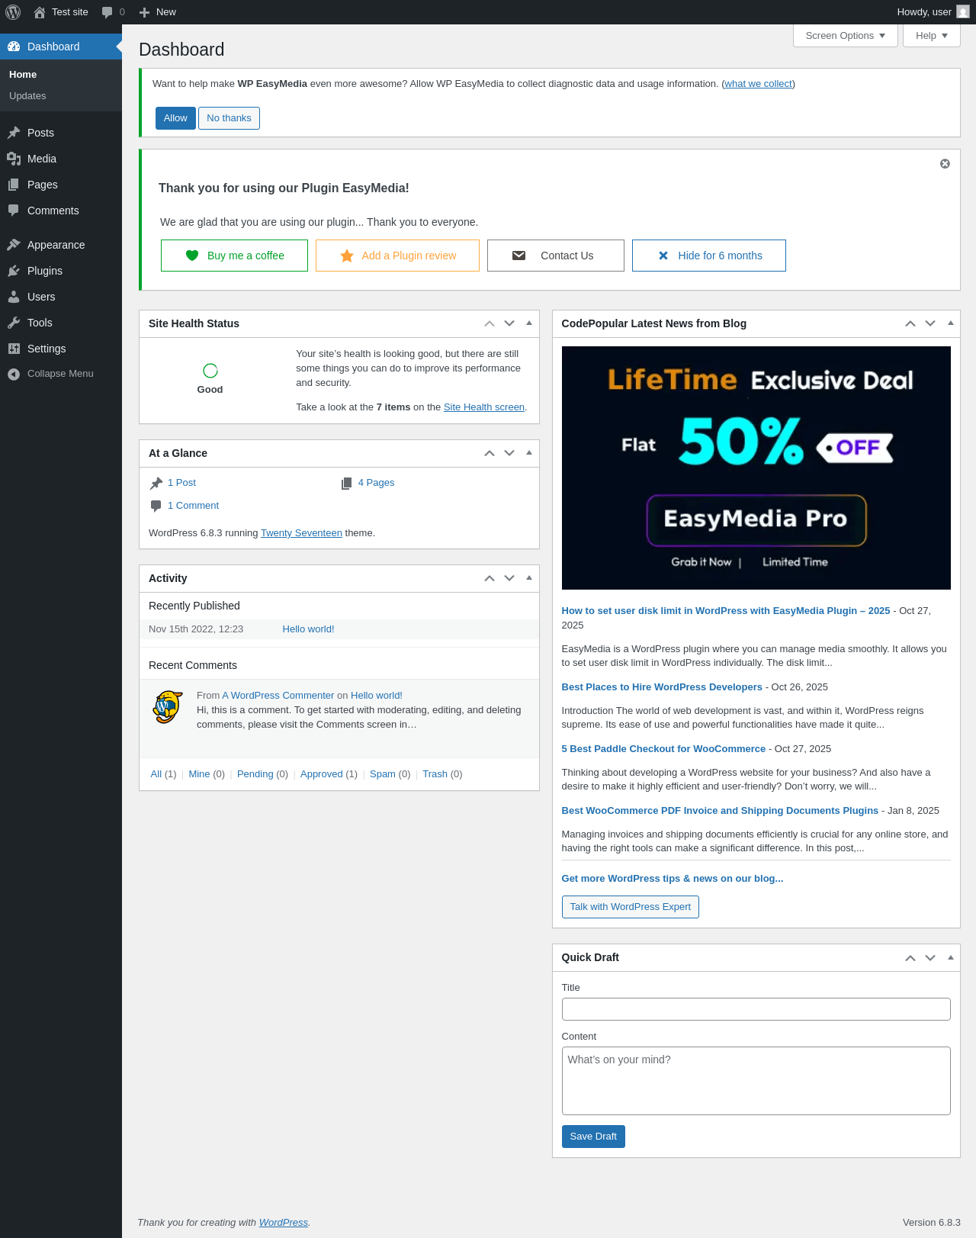Click the Media icon in sidebar
Image resolution: width=976 pixels, height=1238 pixels.
click(14, 159)
